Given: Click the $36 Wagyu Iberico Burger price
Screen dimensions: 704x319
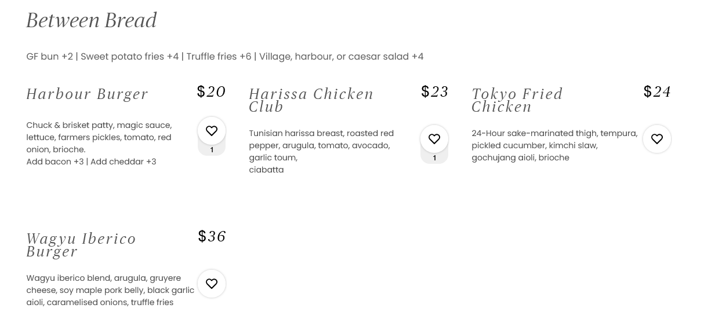Looking at the screenshot, I should pyautogui.click(x=212, y=236).
